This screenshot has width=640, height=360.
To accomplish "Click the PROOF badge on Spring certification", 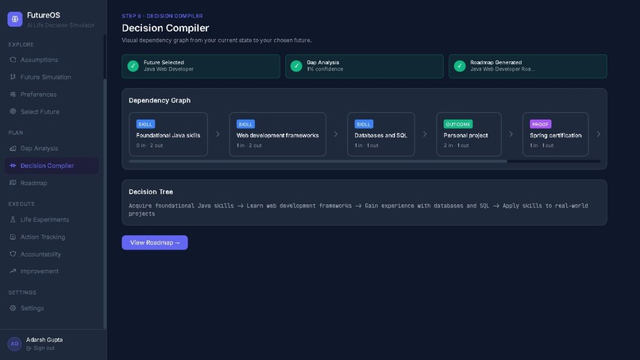I will click(541, 124).
